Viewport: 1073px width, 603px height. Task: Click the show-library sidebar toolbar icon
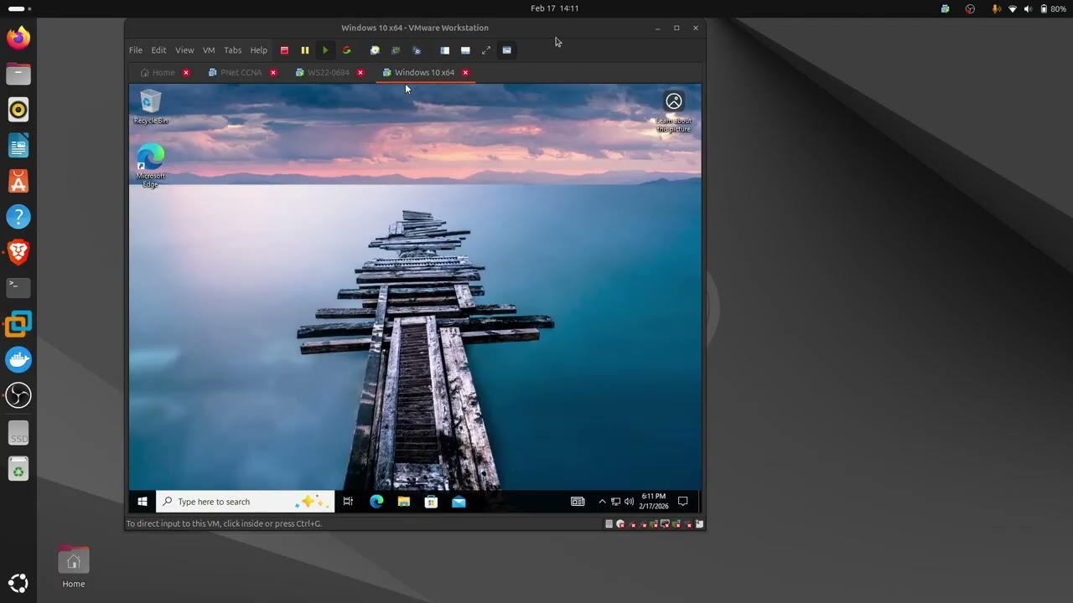pos(444,50)
